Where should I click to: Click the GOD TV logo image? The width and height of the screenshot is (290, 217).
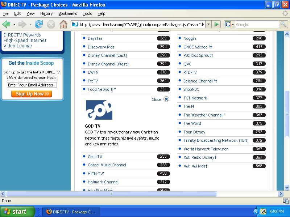(x=99, y=110)
